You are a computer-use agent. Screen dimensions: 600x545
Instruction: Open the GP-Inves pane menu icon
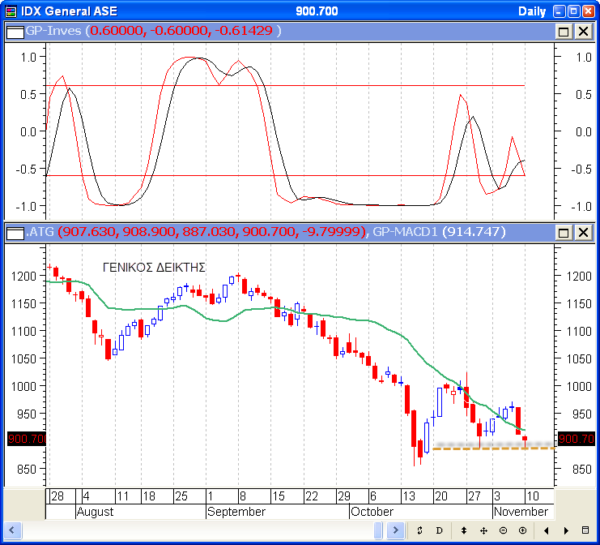click(x=15, y=31)
